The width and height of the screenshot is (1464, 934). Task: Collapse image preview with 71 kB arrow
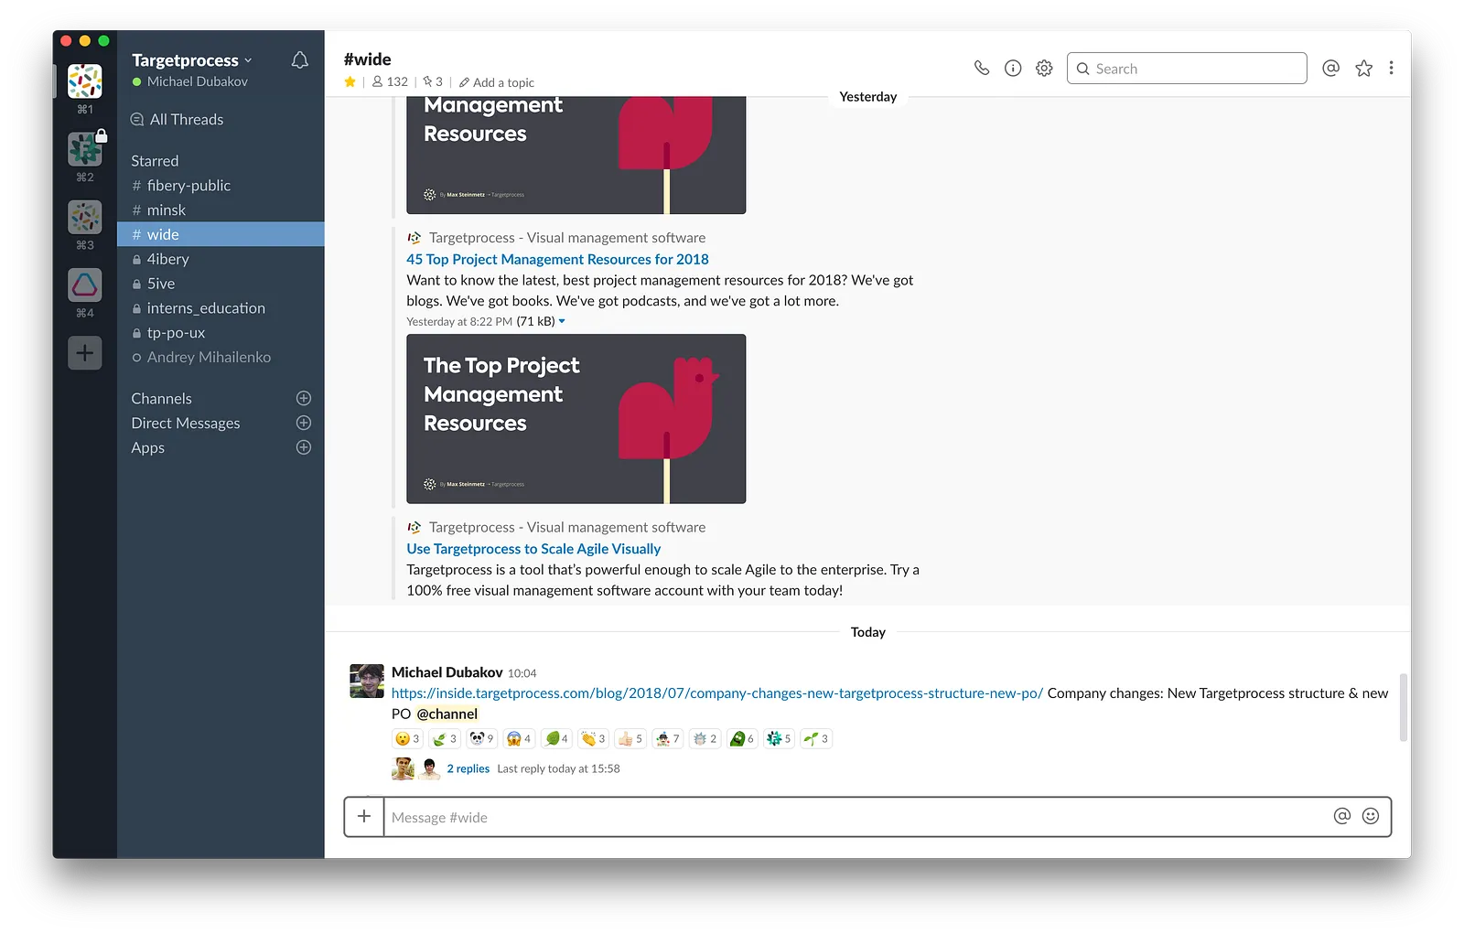point(562,322)
